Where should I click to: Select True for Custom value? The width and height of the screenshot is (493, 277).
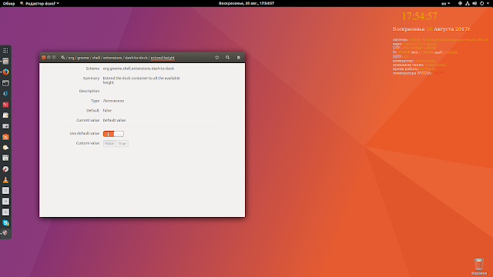point(122,144)
